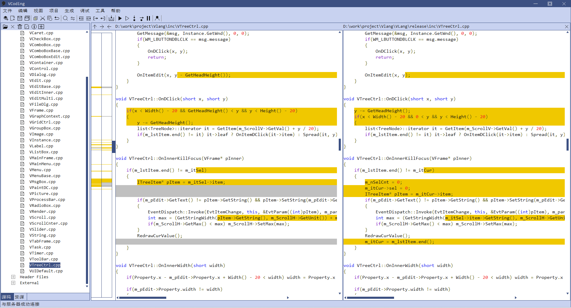Screen dimensions: 571x308
Task: Click the new file toolbar icon
Action: (12, 18)
